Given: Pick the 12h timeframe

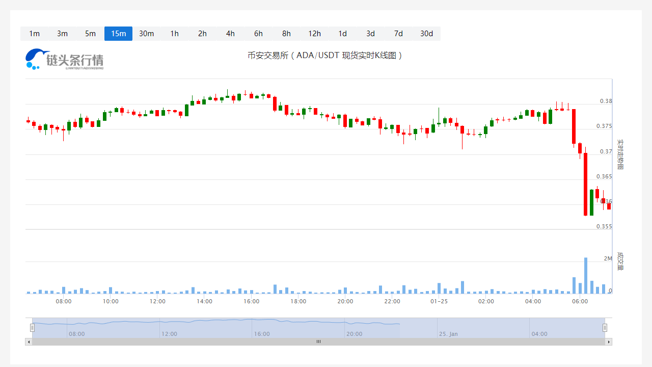Looking at the screenshot, I should [x=314, y=34].
